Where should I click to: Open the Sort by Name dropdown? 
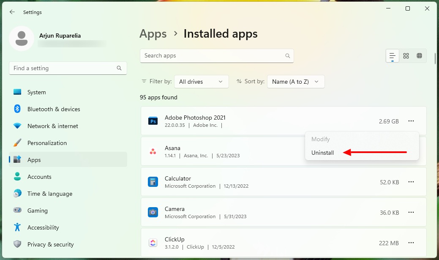point(296,82)
